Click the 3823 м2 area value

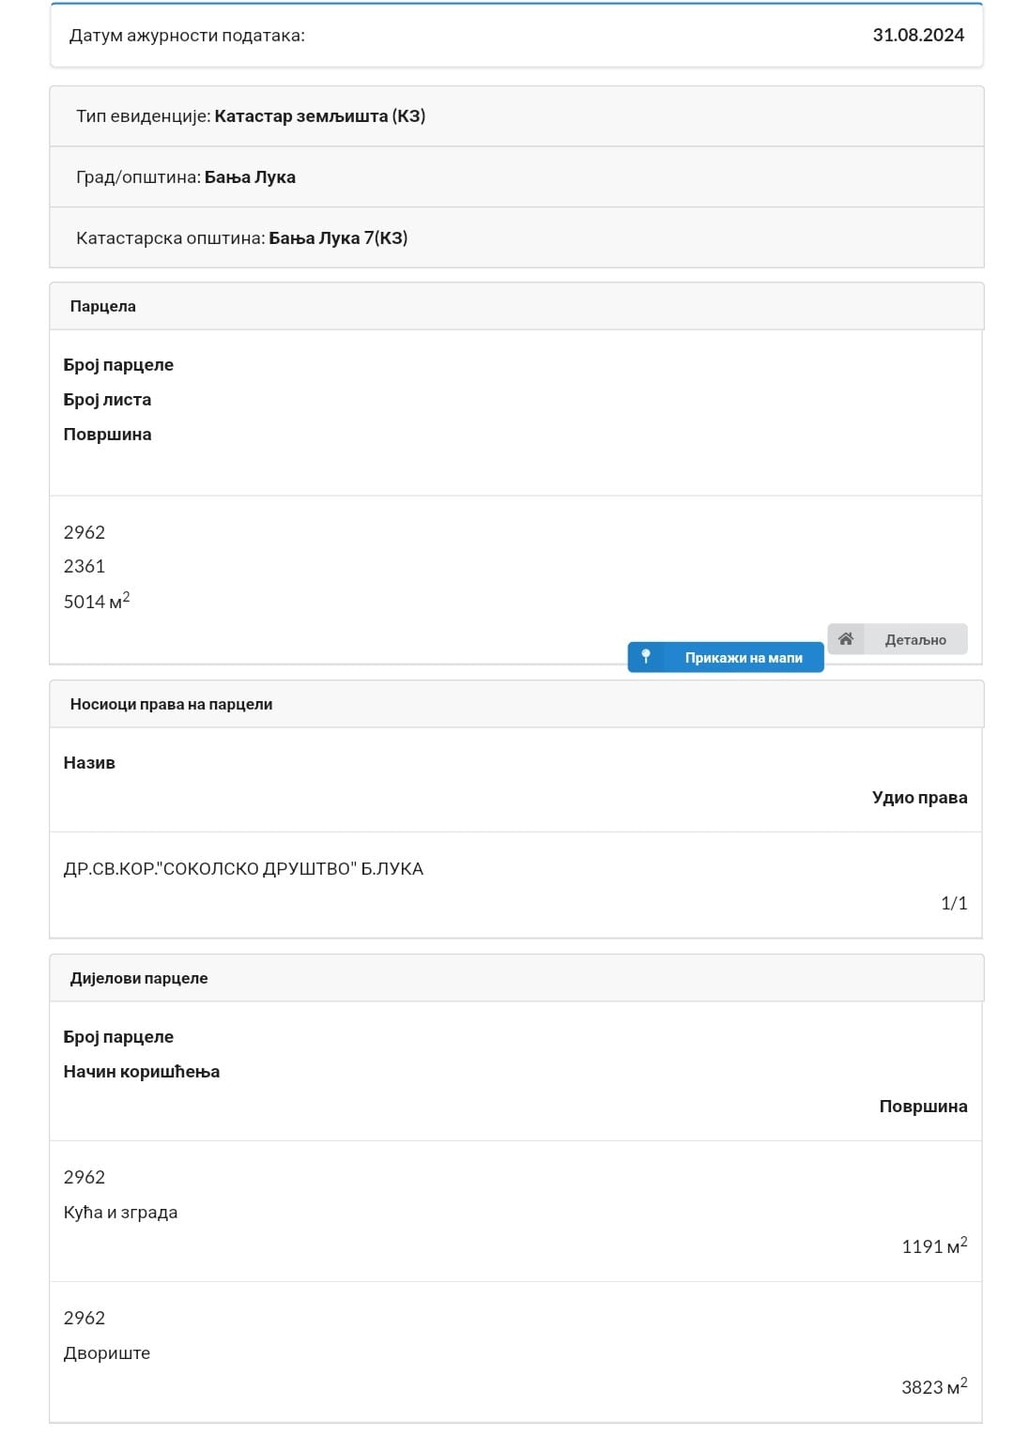click(x=934, y=1386)
